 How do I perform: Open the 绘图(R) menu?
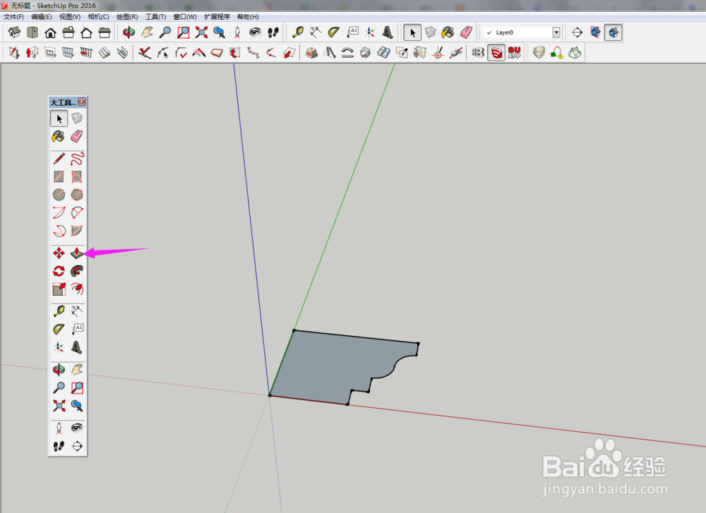127,17
